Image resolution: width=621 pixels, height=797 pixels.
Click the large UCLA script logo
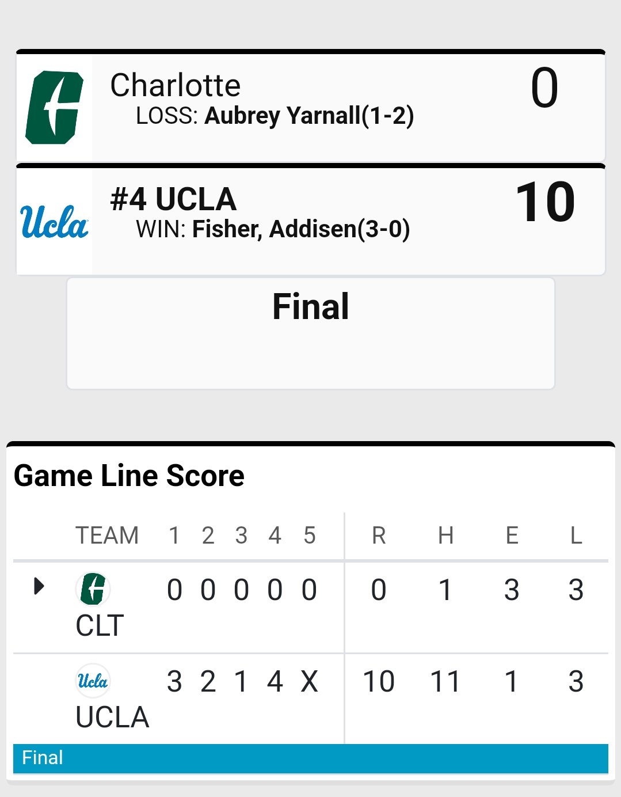54,222
